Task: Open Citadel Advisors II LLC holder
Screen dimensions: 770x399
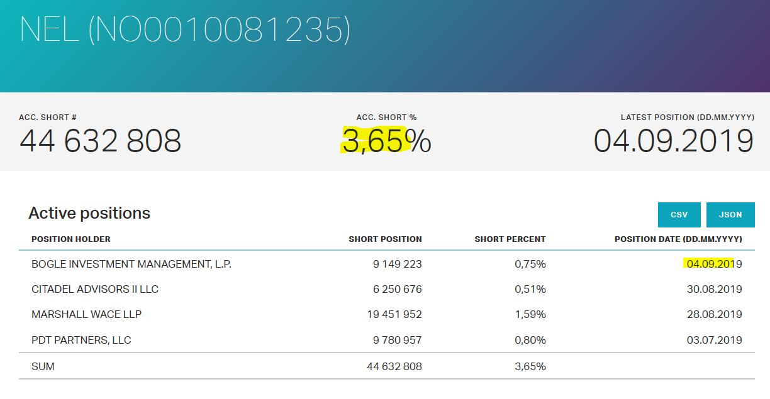Action: tap(95, 290)
